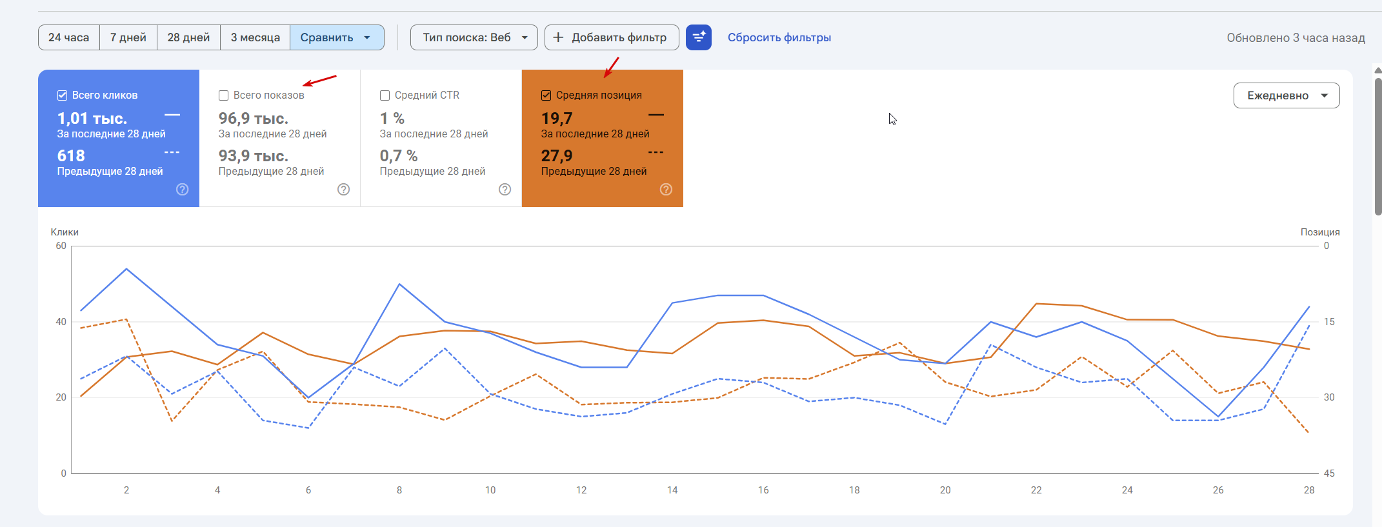Expand the Тип поиска: Веб dropdown
Image resolution: width=1382 pixels, height=527 pixels.
click(x=474, y=37)
